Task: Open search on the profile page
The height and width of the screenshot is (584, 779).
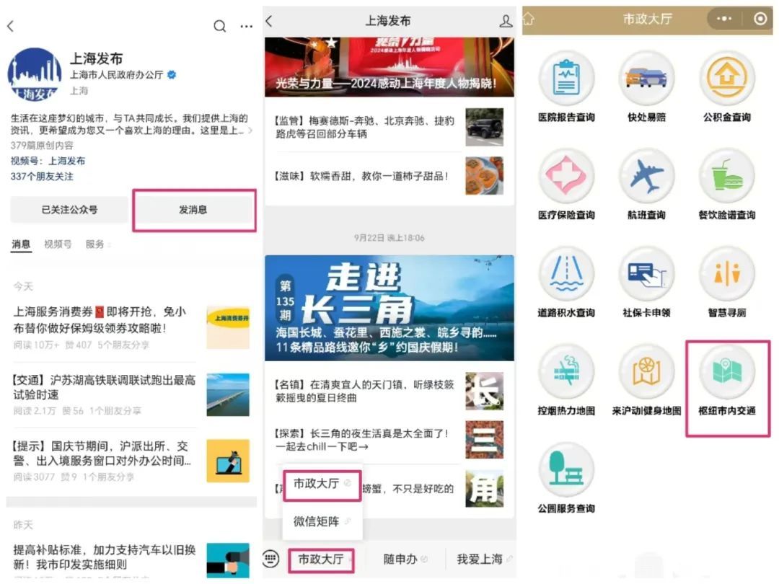Action: coord(219,26)
